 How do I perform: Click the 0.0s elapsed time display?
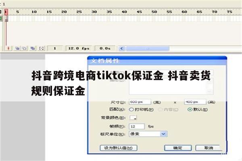105,48
